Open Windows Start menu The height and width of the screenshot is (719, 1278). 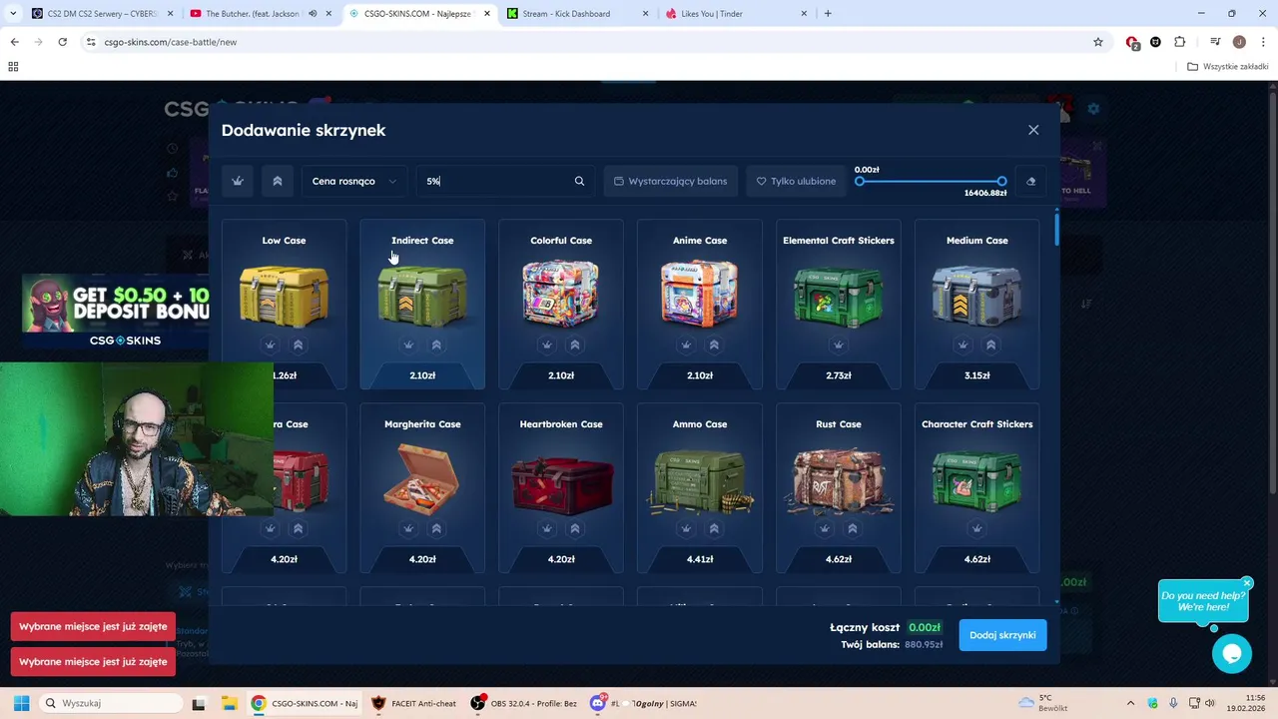(x=21, y=703)
